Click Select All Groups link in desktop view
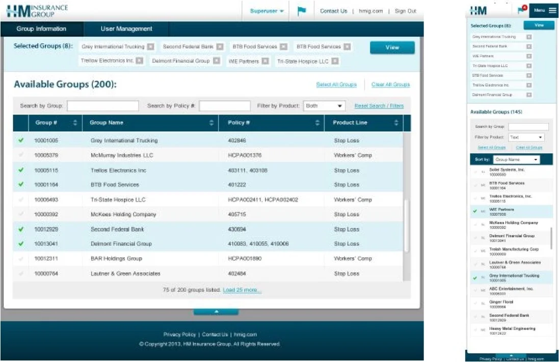Viewport: 559px width, 362px height. tap(336, 85)
